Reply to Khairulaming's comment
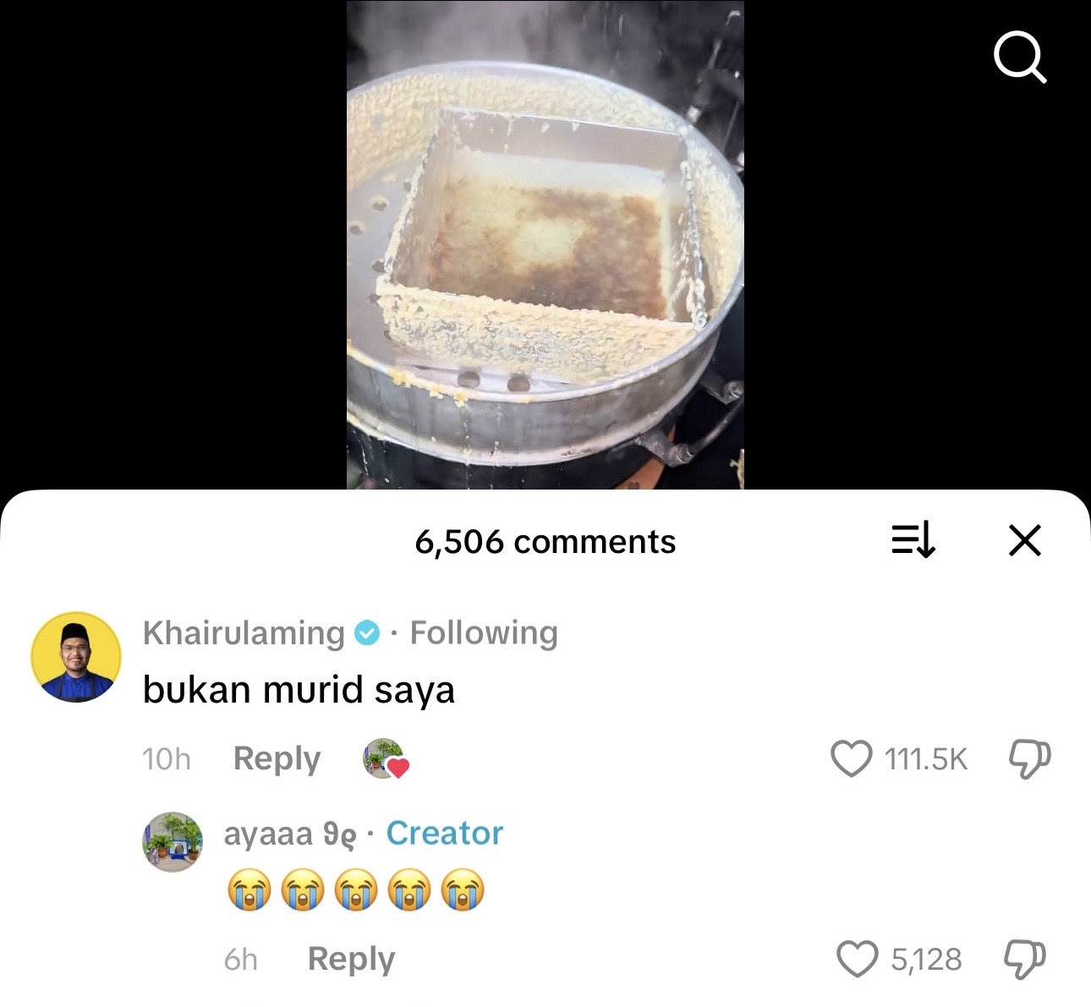This screenshot has width=1091, height=1007. (277, 758)
